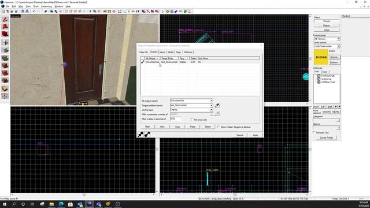Toggle the Random Yaw checkbox

(314, 132)
